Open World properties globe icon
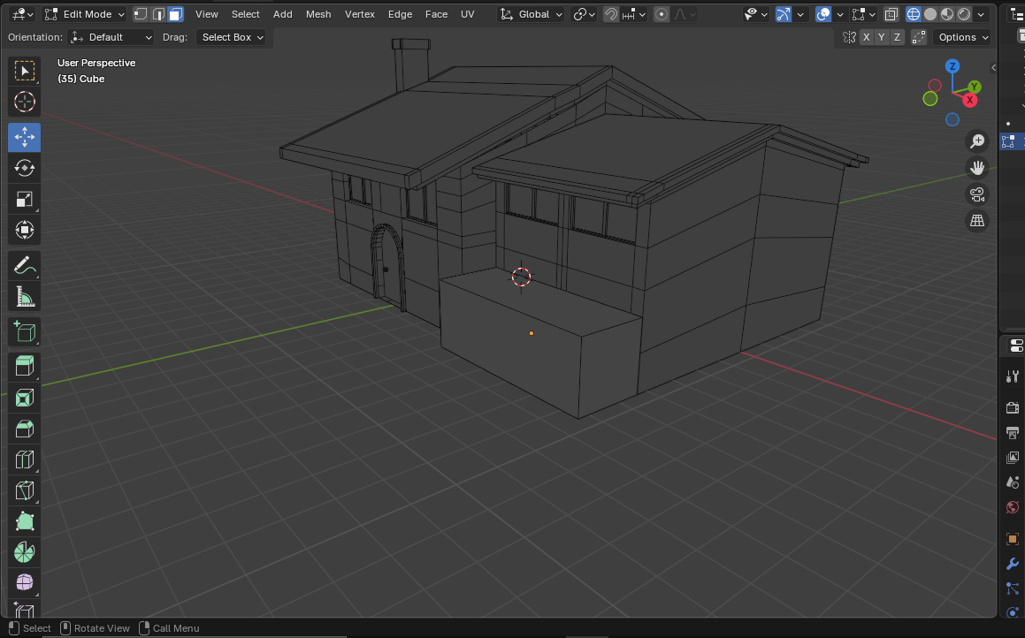The width and height of the screenshot is (1025, 638). (1013, 507)
